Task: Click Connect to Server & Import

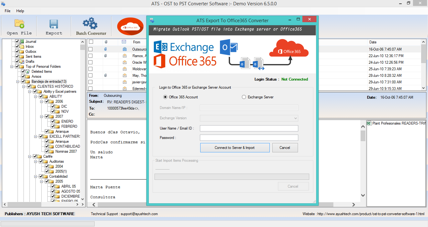Action: 235,147
